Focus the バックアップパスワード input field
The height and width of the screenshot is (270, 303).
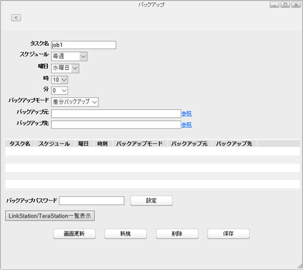pyautogui.click(x=91, y=201)
